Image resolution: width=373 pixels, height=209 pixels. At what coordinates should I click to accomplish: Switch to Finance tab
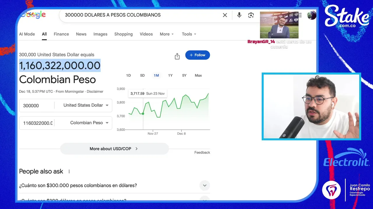(x=61, y=34)
